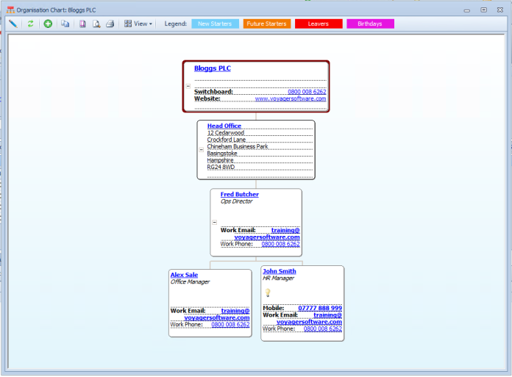Screen dimensions: 512x377
Task: Click the Future Starters legend swatch
Action: click(x=266, y=24)
